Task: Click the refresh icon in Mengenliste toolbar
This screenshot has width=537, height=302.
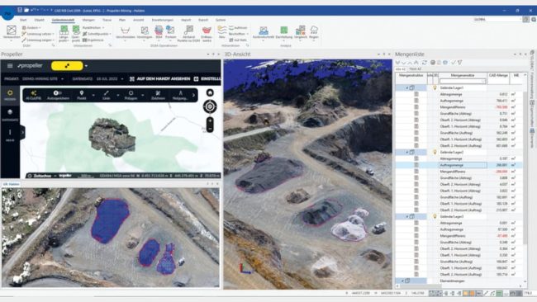Action: coord(425,63)
